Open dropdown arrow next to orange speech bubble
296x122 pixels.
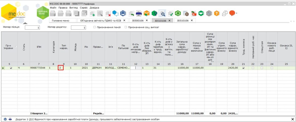[x=237, y=13]
